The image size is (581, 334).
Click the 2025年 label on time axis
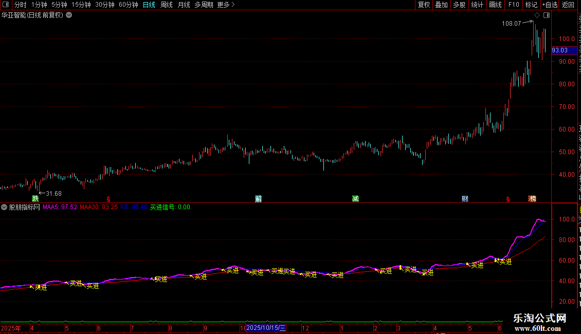point(11,328)
